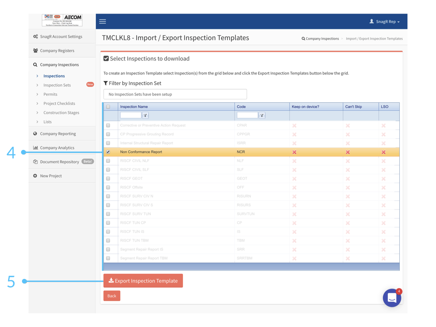Click Export Inspection Template button
This screenshot has width=436, height=327.
coord(143,281)
